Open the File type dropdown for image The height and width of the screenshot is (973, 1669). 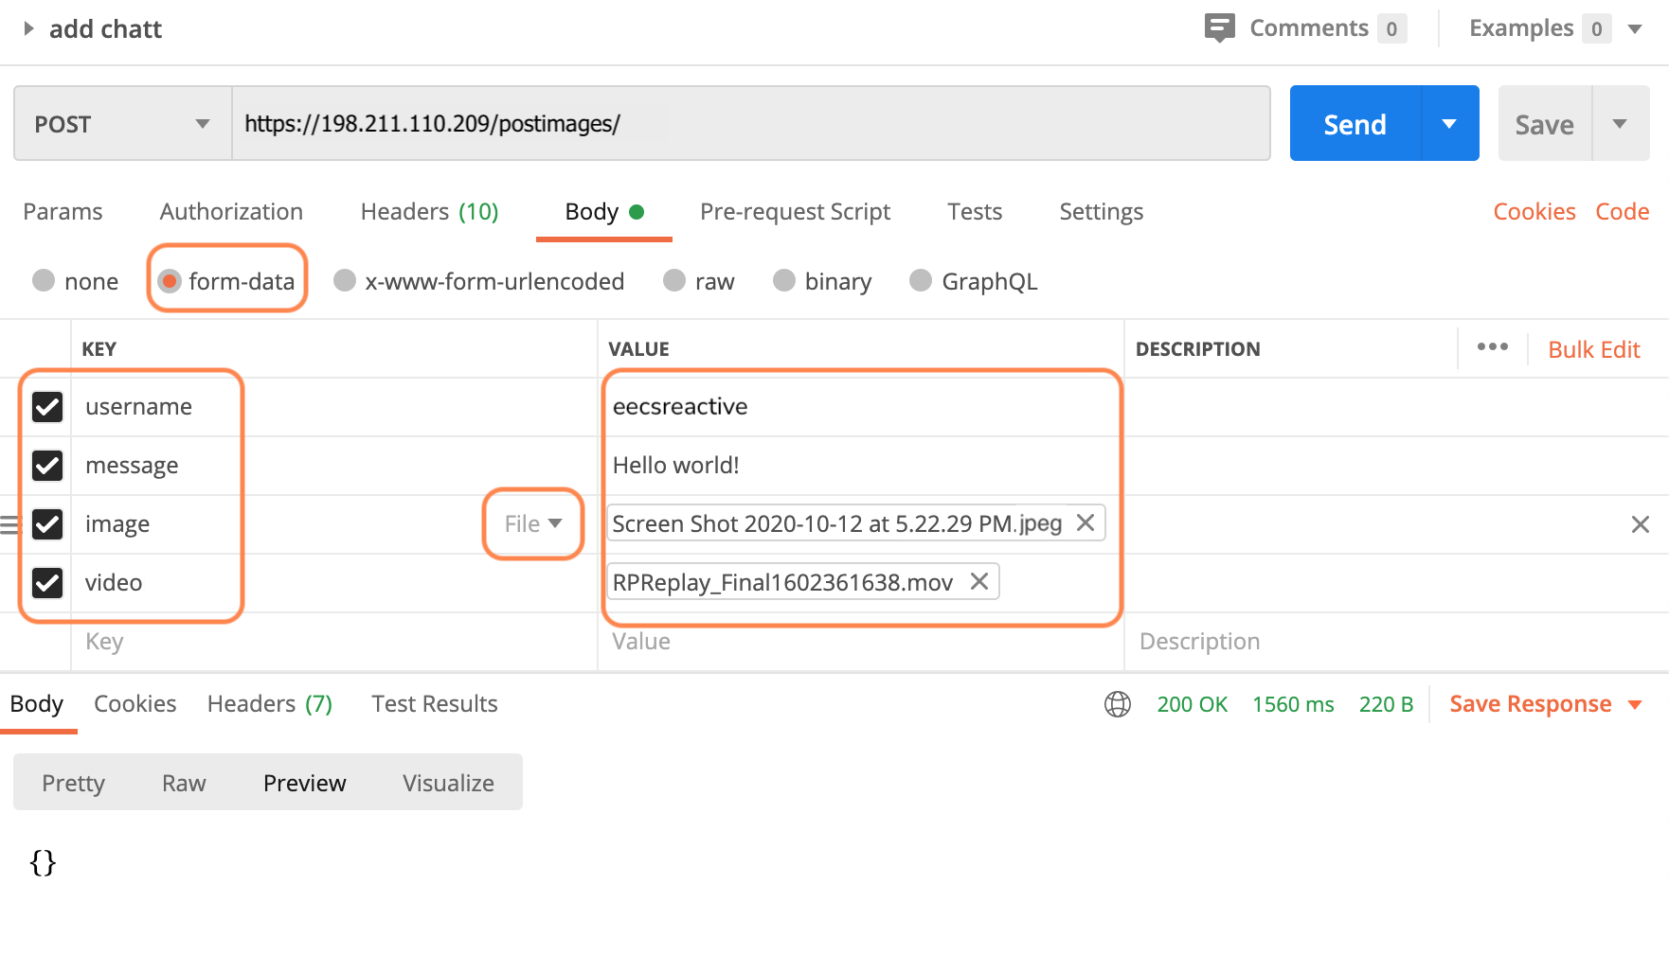533,523
